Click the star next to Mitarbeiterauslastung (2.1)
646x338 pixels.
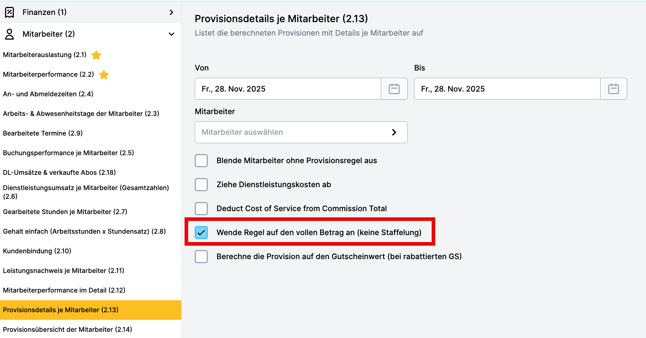click(x=96, y=55)
